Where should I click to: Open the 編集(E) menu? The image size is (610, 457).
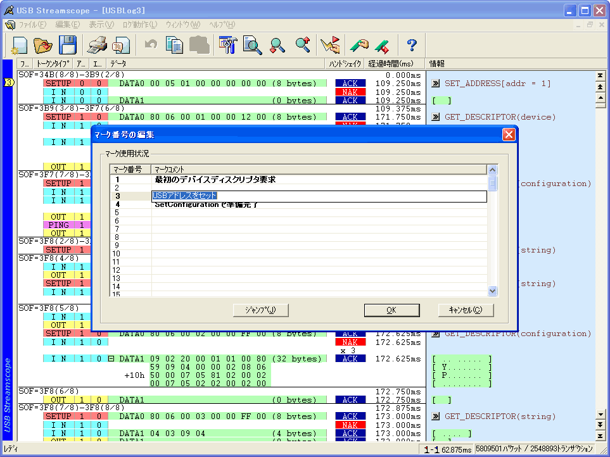(x=67, y=25)
